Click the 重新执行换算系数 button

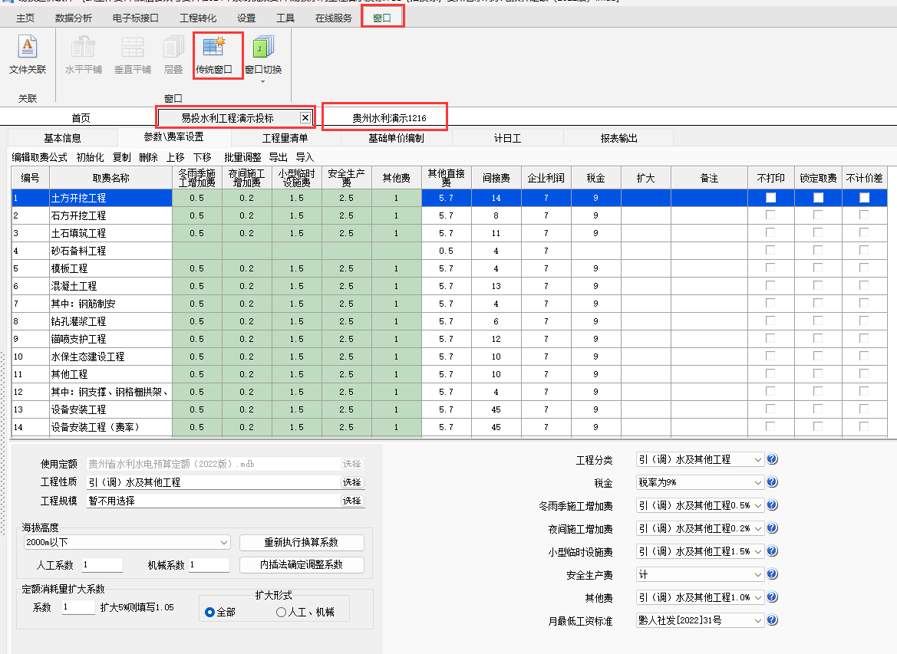(x=302, y=542)
